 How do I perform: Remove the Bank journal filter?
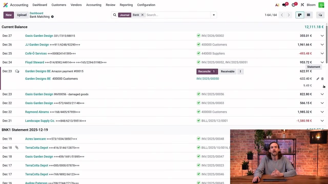point(142,15)
